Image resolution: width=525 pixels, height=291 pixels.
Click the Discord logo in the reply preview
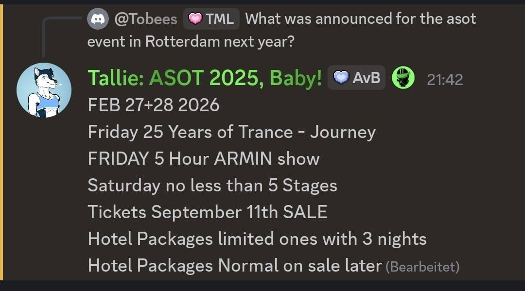[x=99, y=19]
